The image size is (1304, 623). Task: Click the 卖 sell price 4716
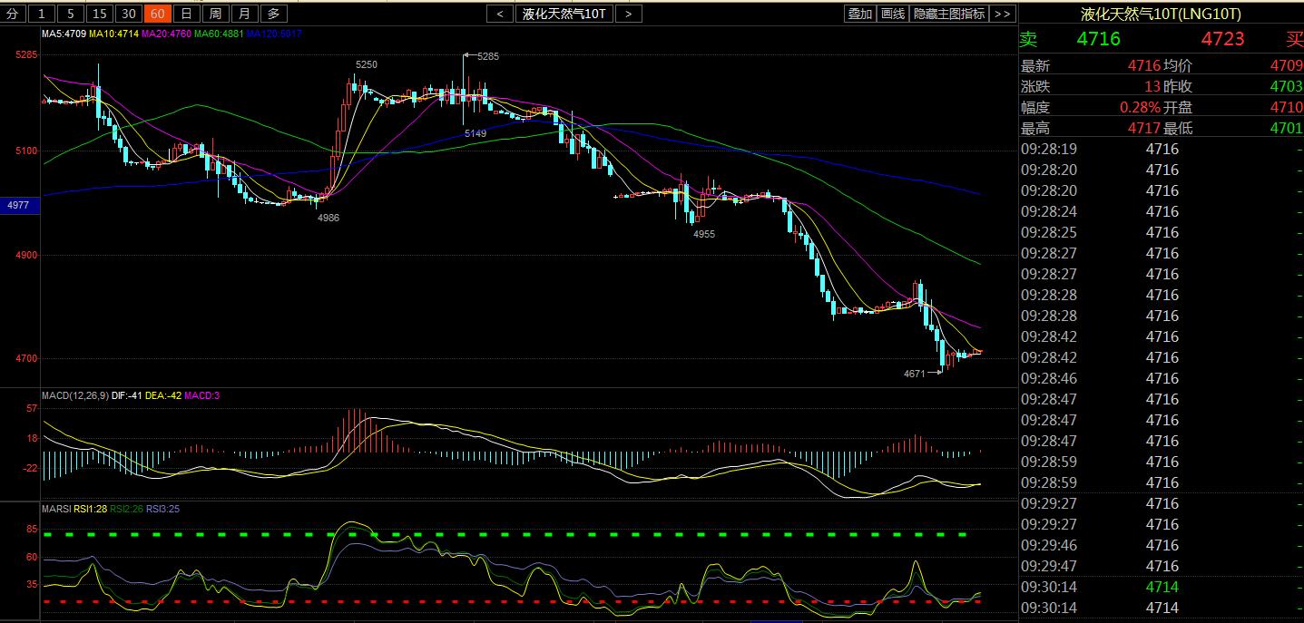click(x=1098, y=39)
